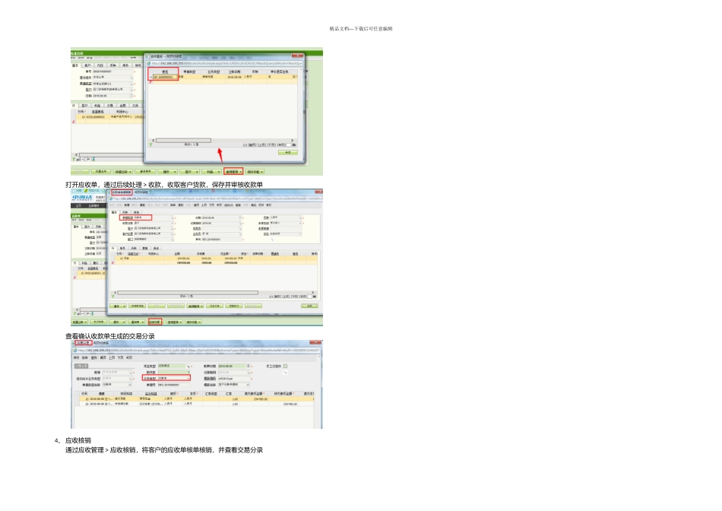Open the lookup icon of the 营运组织 field in the top background form
This screenshot has width=722, height=511.
point(131,78)
